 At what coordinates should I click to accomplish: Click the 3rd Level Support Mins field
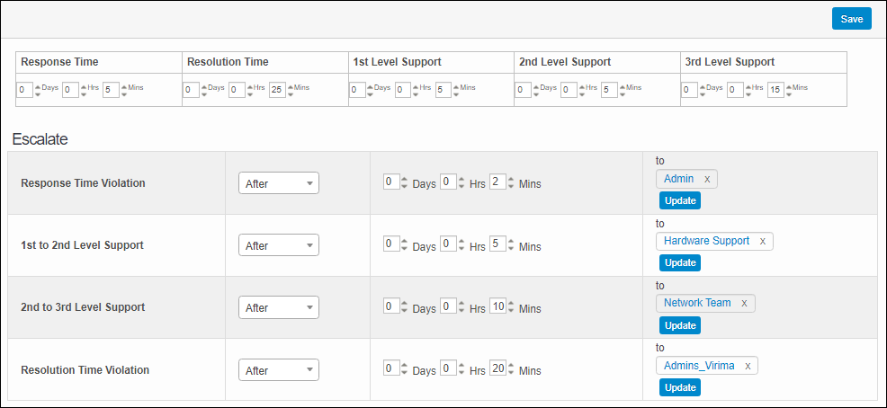pos(775,90)
